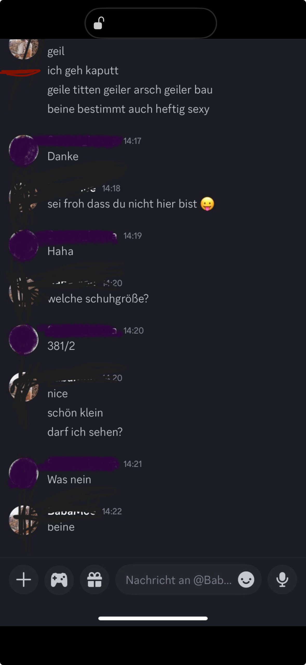The width and height of the screenshot is (306, 665).
Task: Tap the avatar beside "welche schuhgröße?"
Action: 24,292
